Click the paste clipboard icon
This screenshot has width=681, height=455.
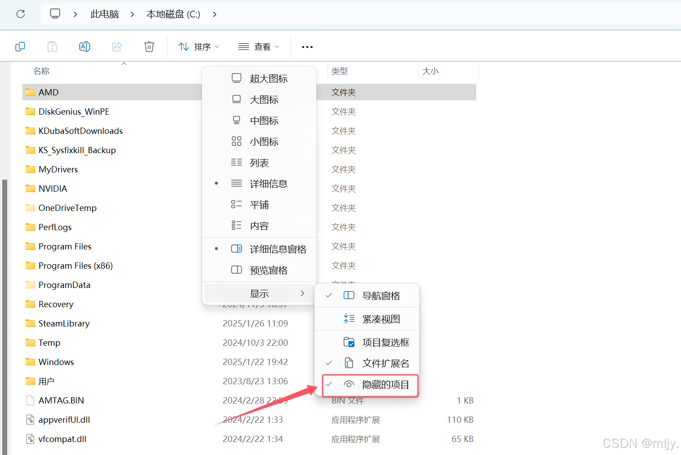tap(52, 47)
